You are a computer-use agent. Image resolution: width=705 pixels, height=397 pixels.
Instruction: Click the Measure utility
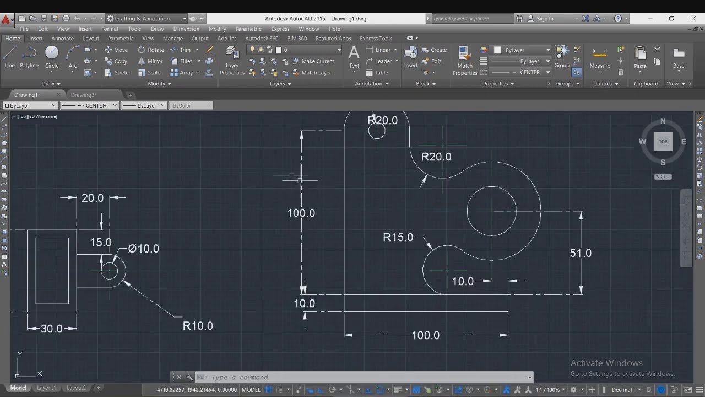pyautogui.click(x=600, y=57)
